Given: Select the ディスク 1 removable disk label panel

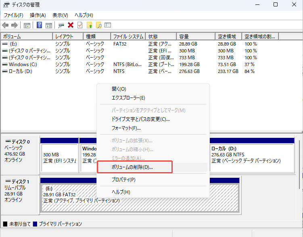Looking at the screenshot, I should 20,195.
